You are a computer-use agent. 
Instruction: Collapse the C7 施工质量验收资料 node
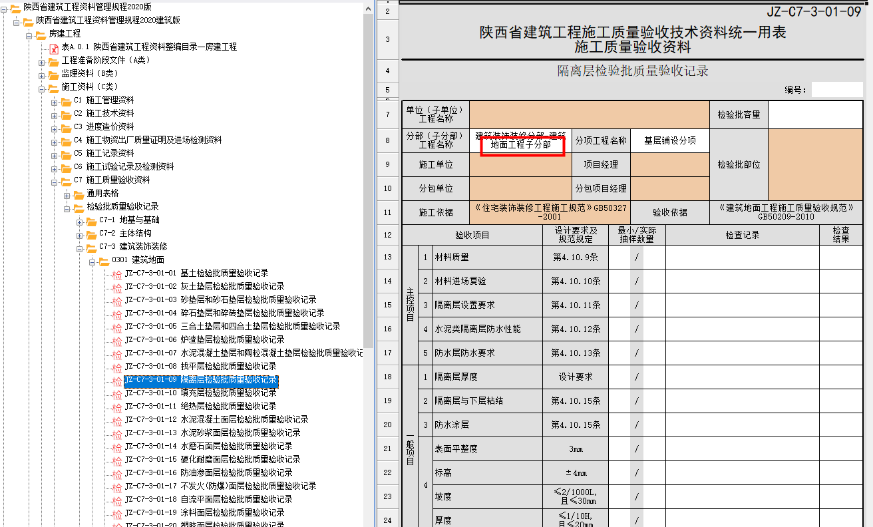(55, 181)
